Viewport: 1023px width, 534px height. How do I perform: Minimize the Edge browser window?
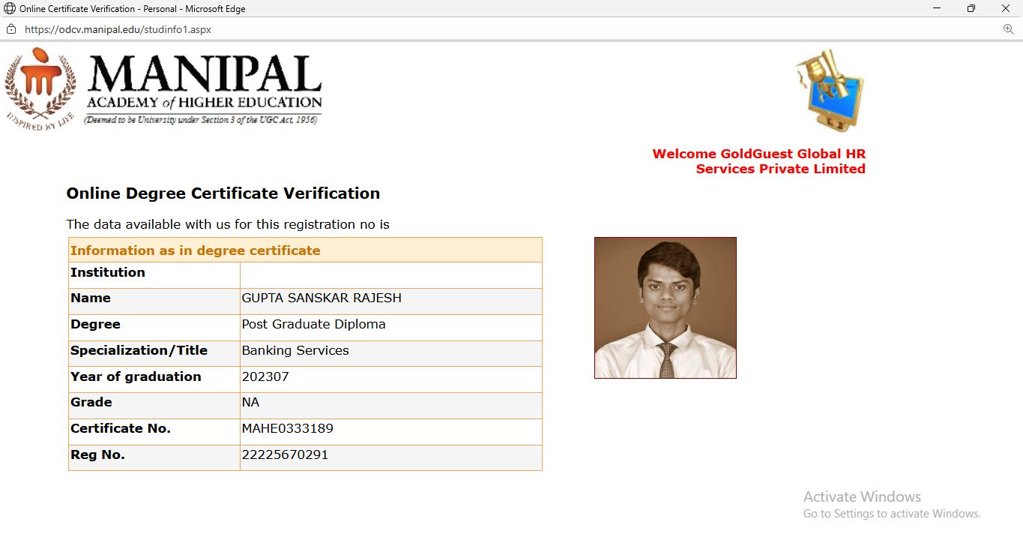click(937, 9)
